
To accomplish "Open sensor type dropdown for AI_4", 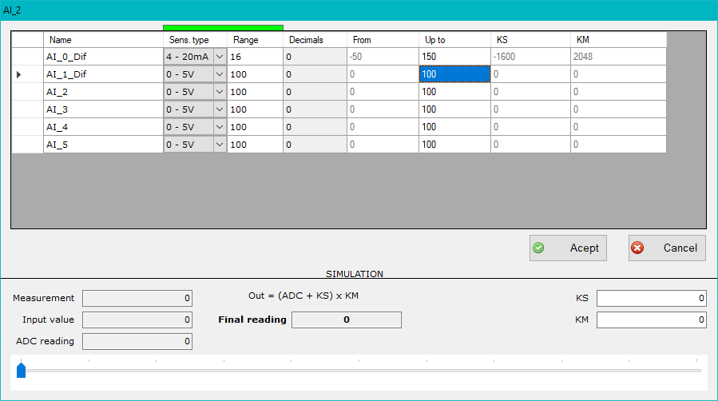I will pyautogui.click(x=220, y=127).
